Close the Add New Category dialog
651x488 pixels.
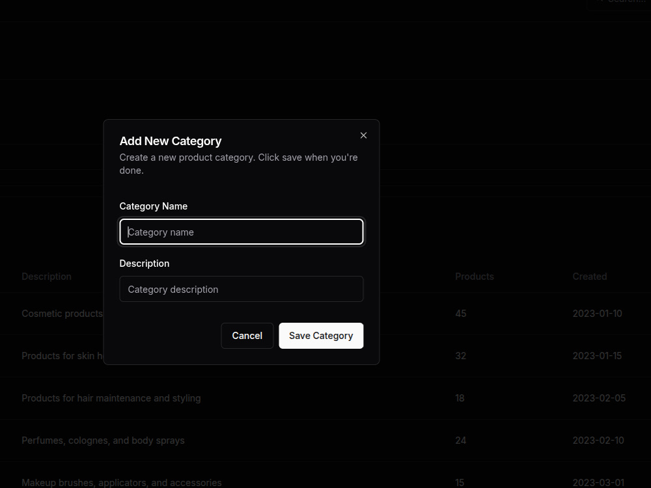coord(363,135)
